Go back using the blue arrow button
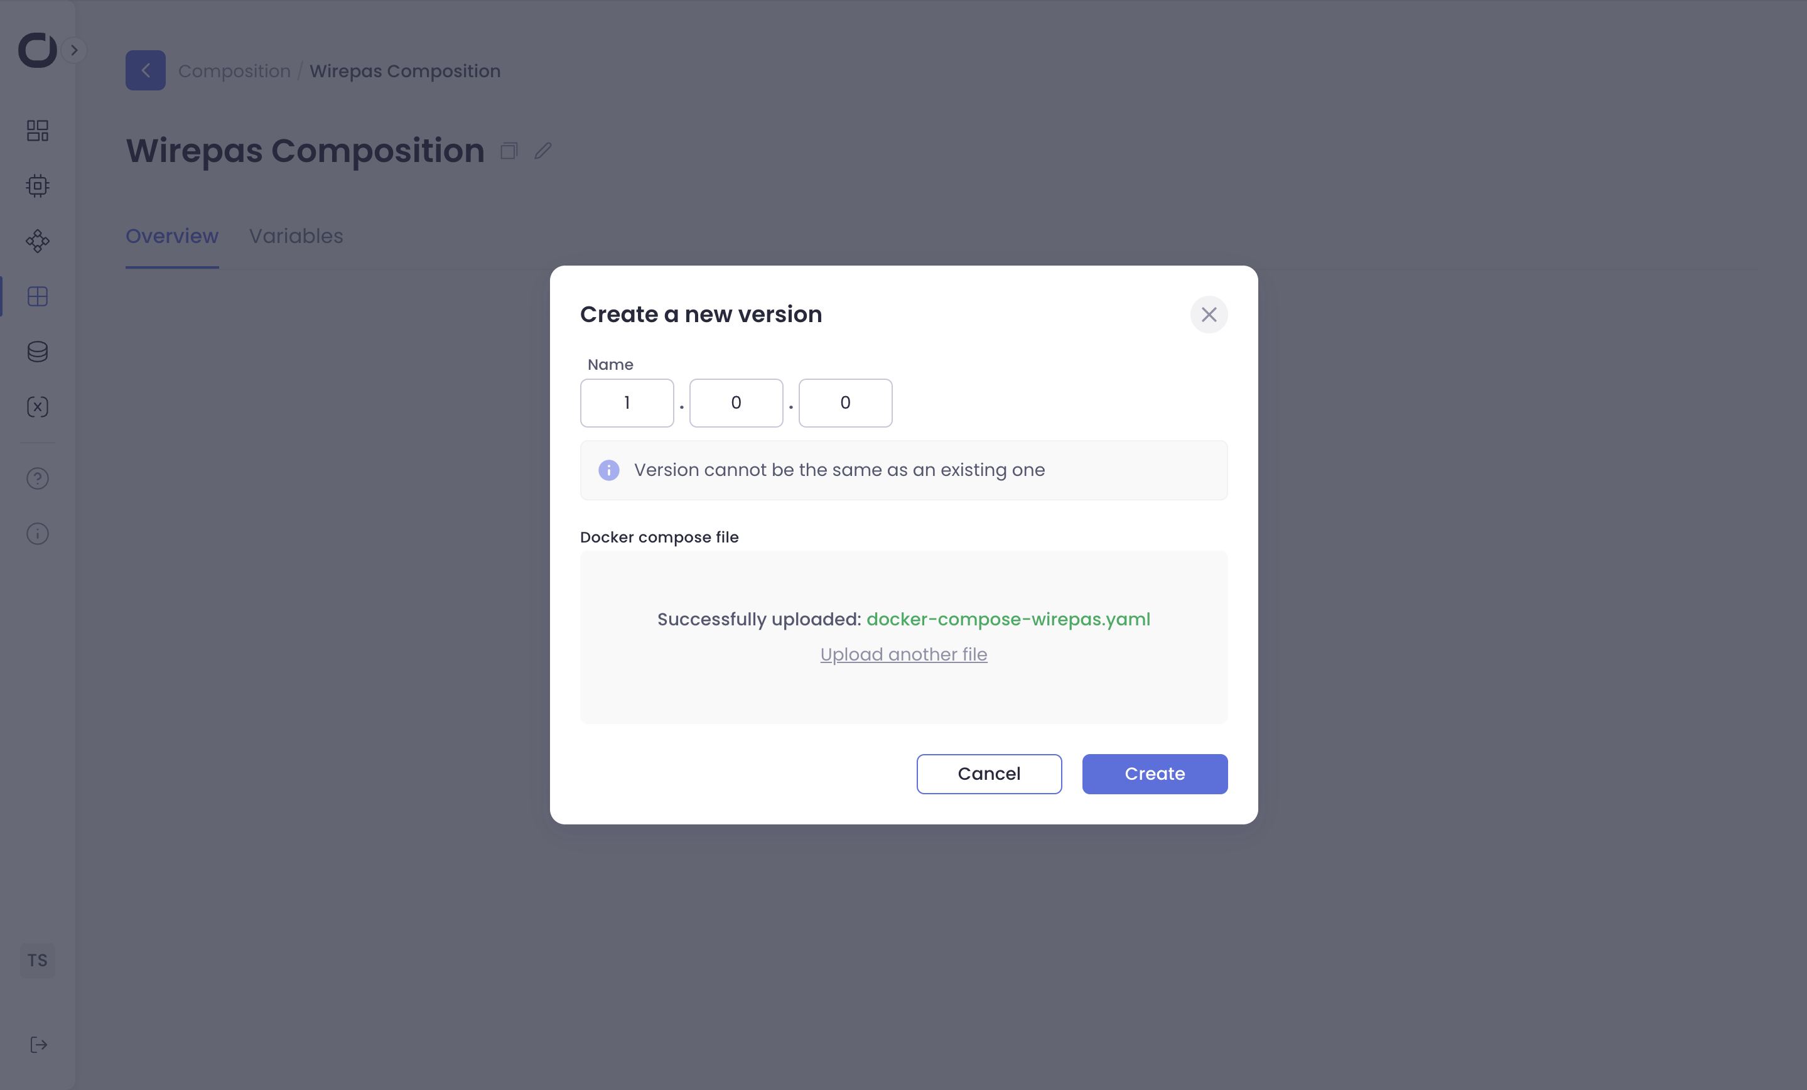The height and width of the screenshot is (1090, 1807). (x=145, y=70)
